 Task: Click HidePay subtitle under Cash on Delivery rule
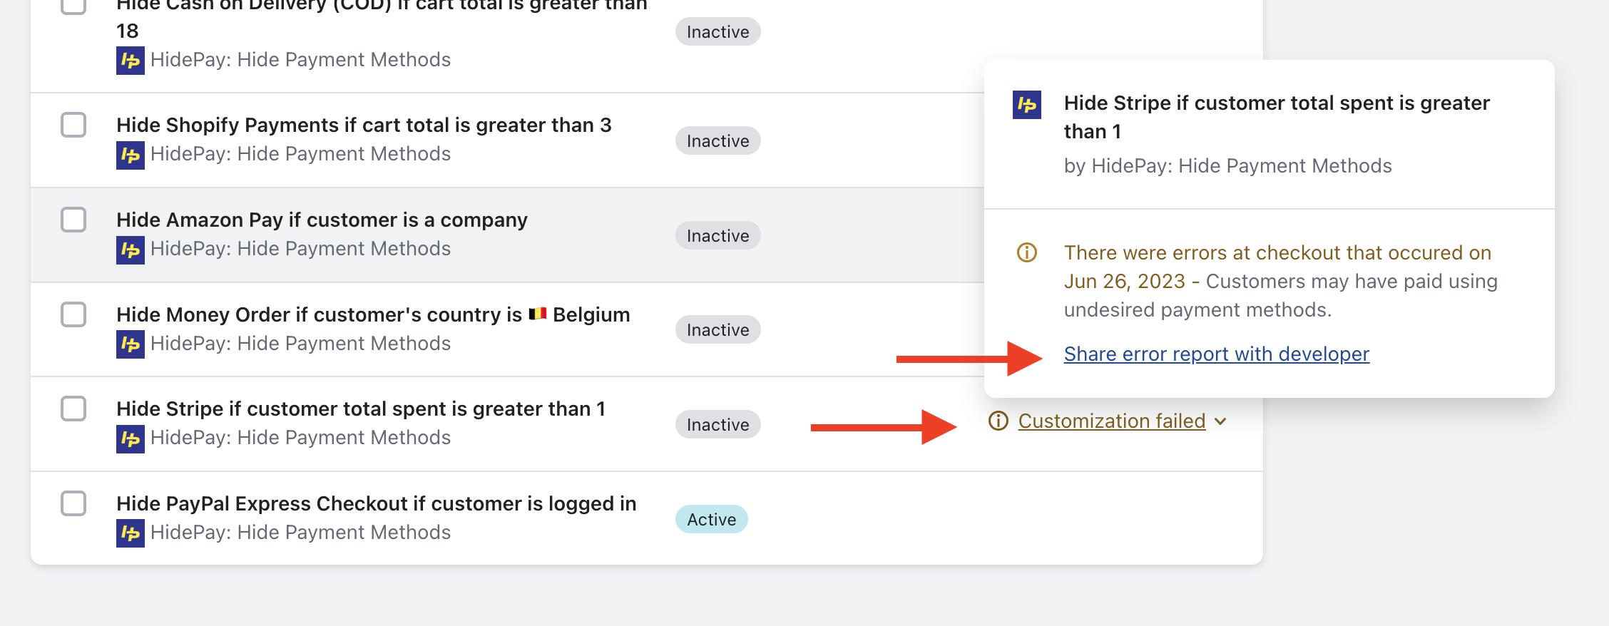pyautogui.click(x=300, y=59)
